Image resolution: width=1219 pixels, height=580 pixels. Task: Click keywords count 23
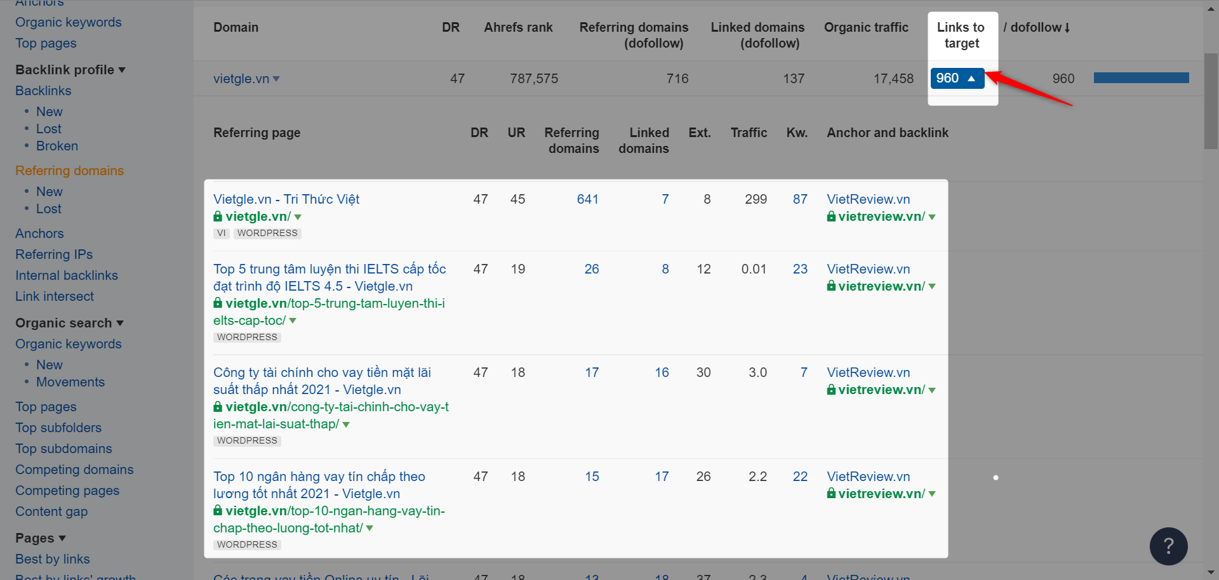(x=800, y=269)
